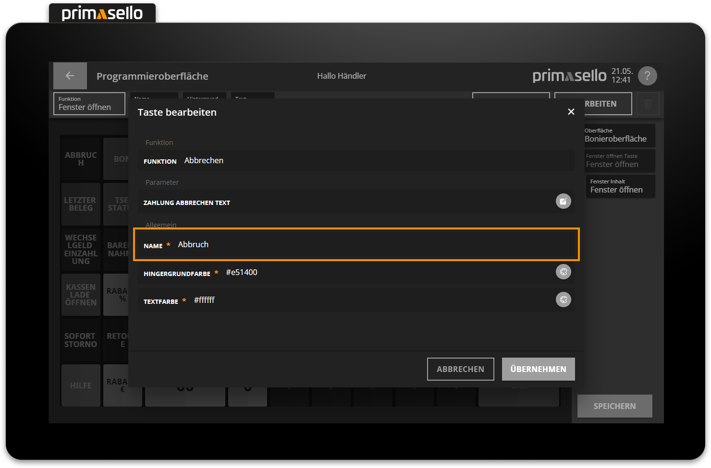Open the help question mark icon
711x468 pixels.
pos(647,76)
